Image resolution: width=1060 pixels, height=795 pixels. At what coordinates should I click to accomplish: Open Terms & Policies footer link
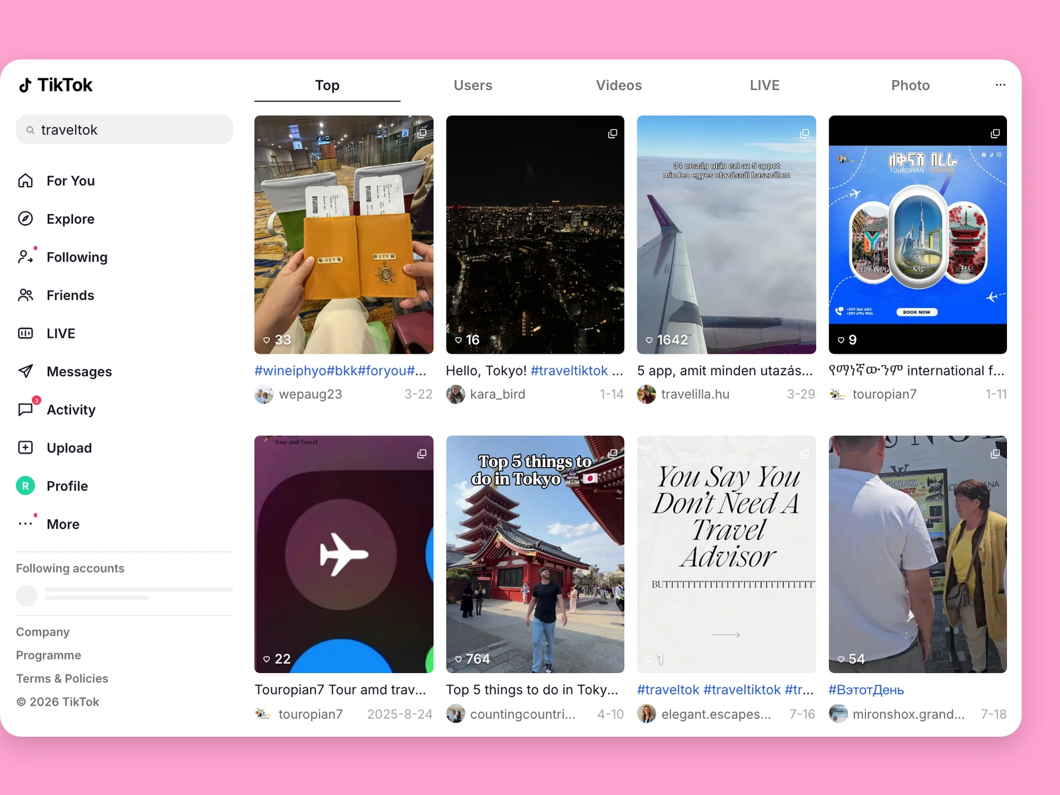pos(62,678)
